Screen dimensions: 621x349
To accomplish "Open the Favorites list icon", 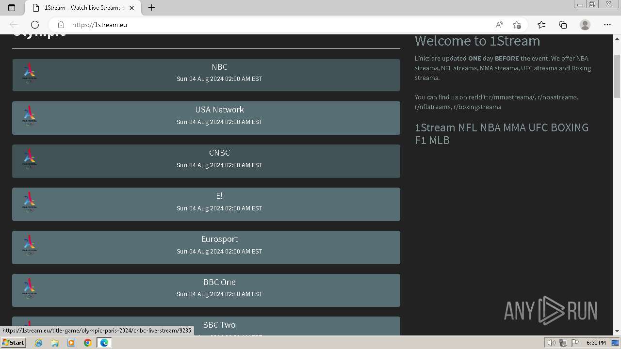I will [541, 25].
